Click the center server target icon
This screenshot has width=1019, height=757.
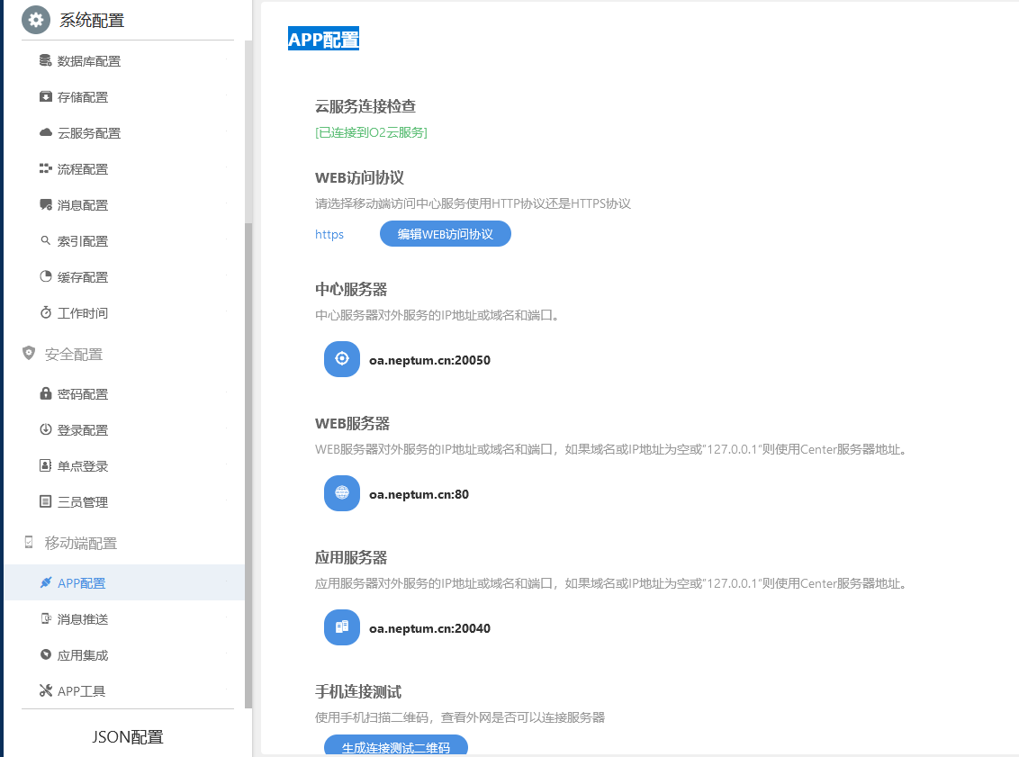[342, 358]
